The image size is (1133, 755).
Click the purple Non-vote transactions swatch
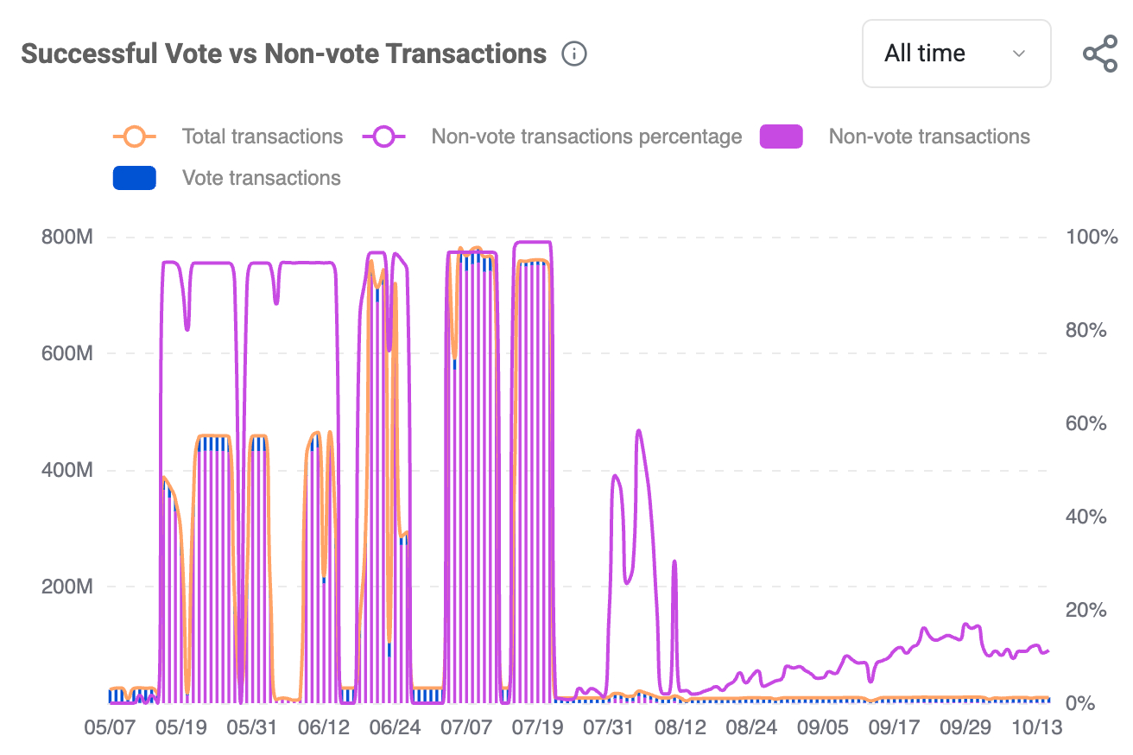point(781,136)
